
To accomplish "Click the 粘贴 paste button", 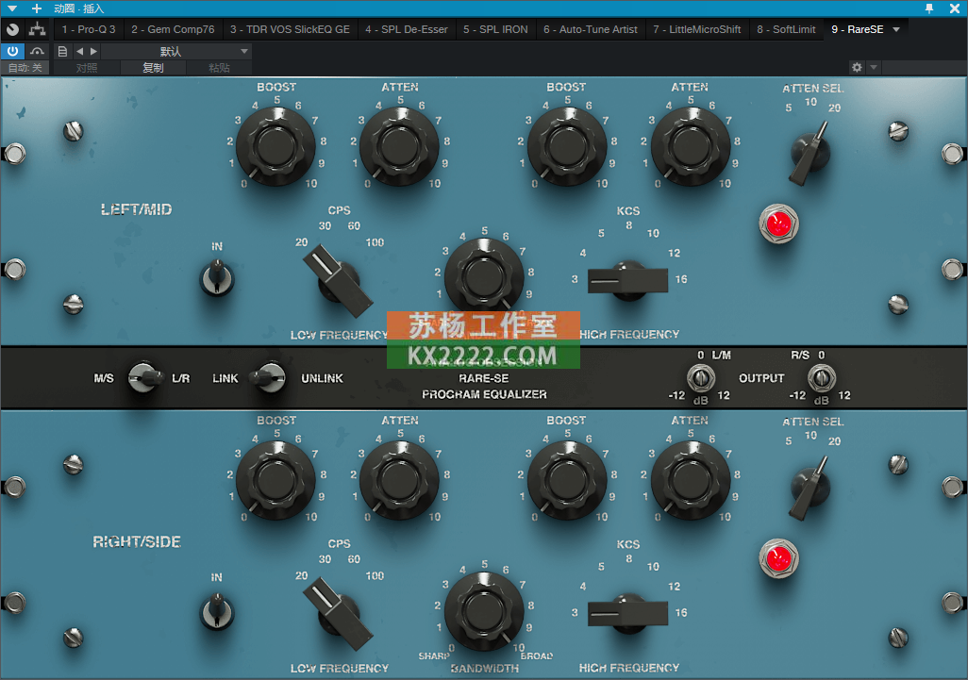I will pos(219,68).
